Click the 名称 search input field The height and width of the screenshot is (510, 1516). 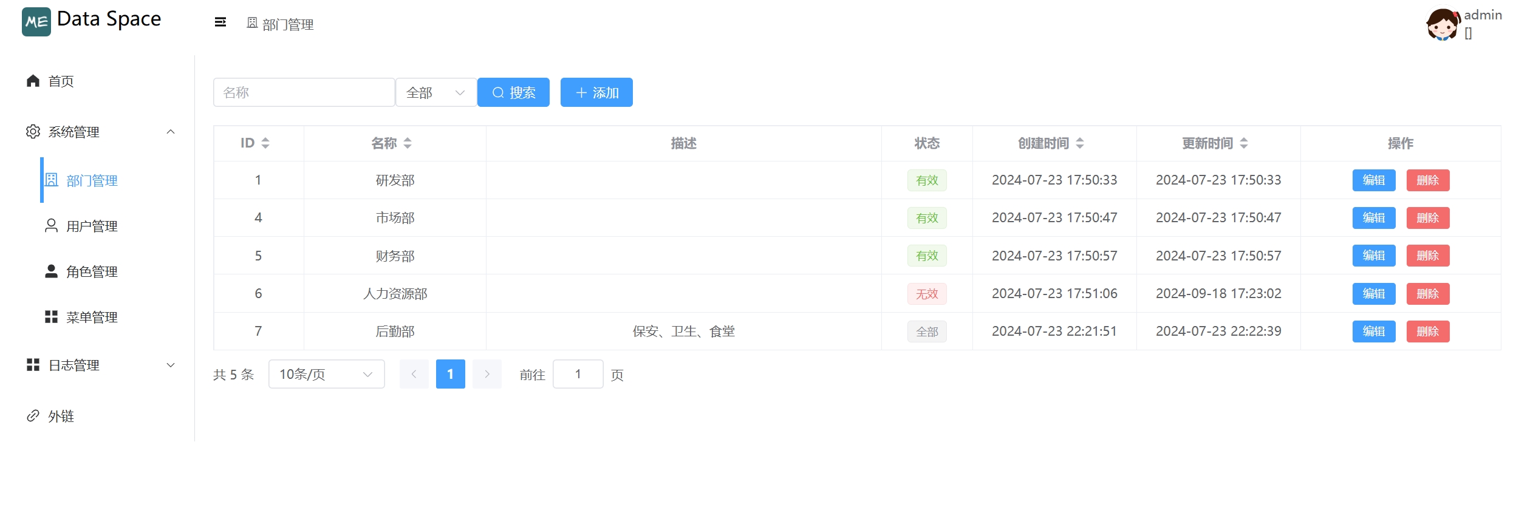coord(304,93)
